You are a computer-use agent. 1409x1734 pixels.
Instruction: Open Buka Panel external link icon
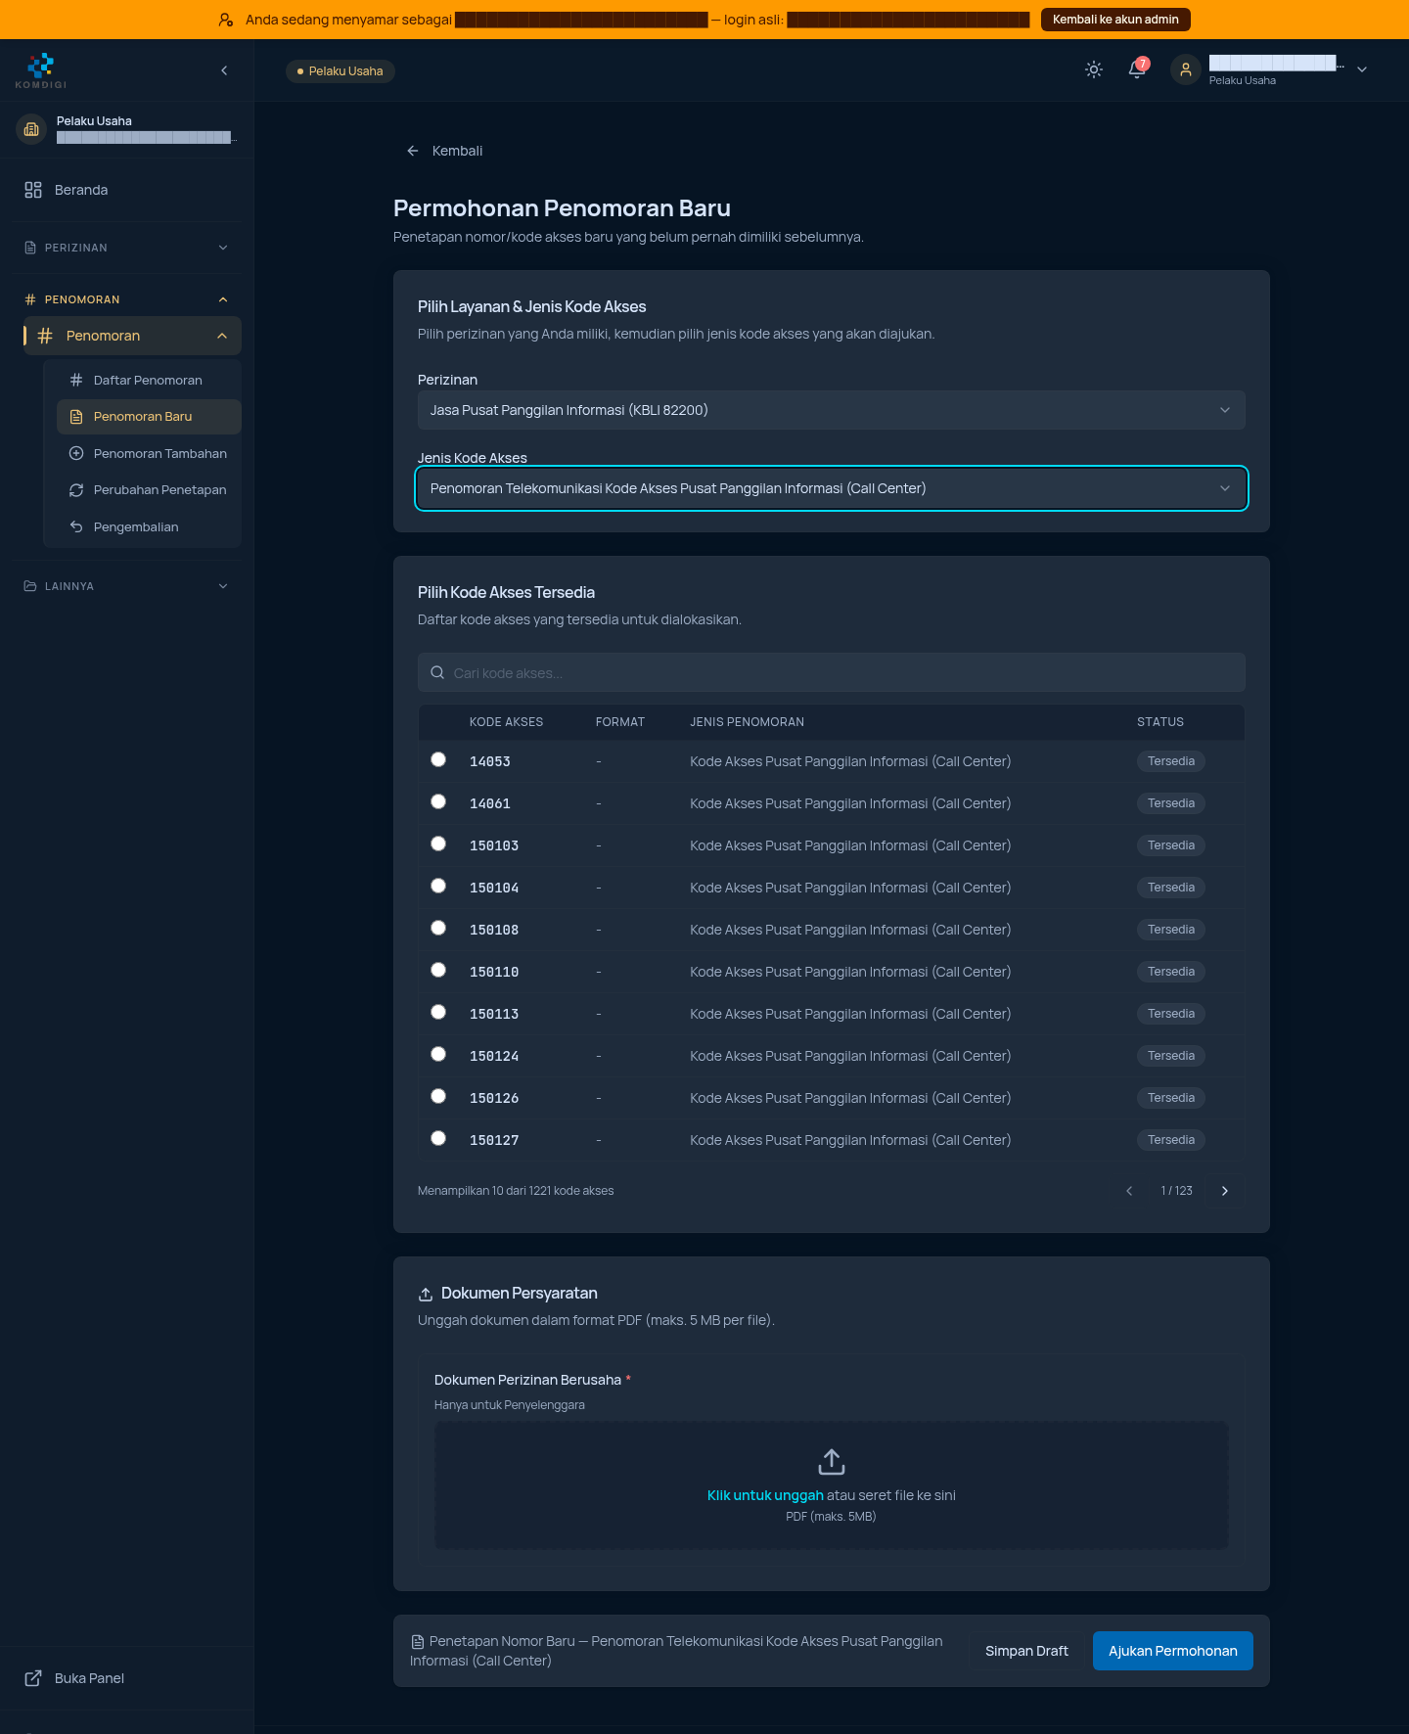(x=33, y=1678)
